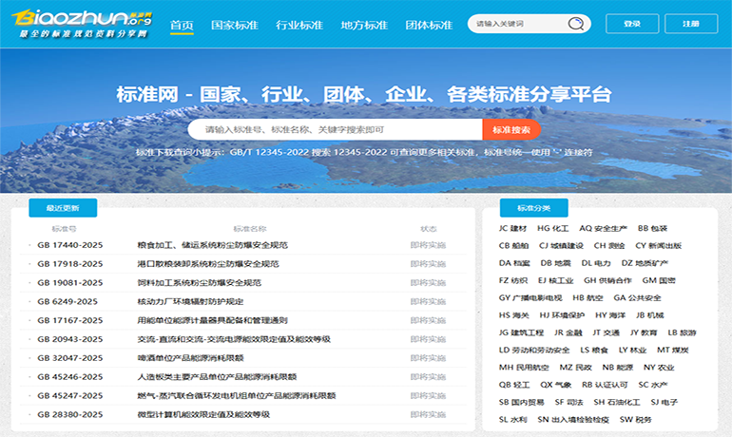The height and width of the screenshot is (437, 732).
Task: Open the FZ 纺织 category
Action: click(x=513, y=281)
